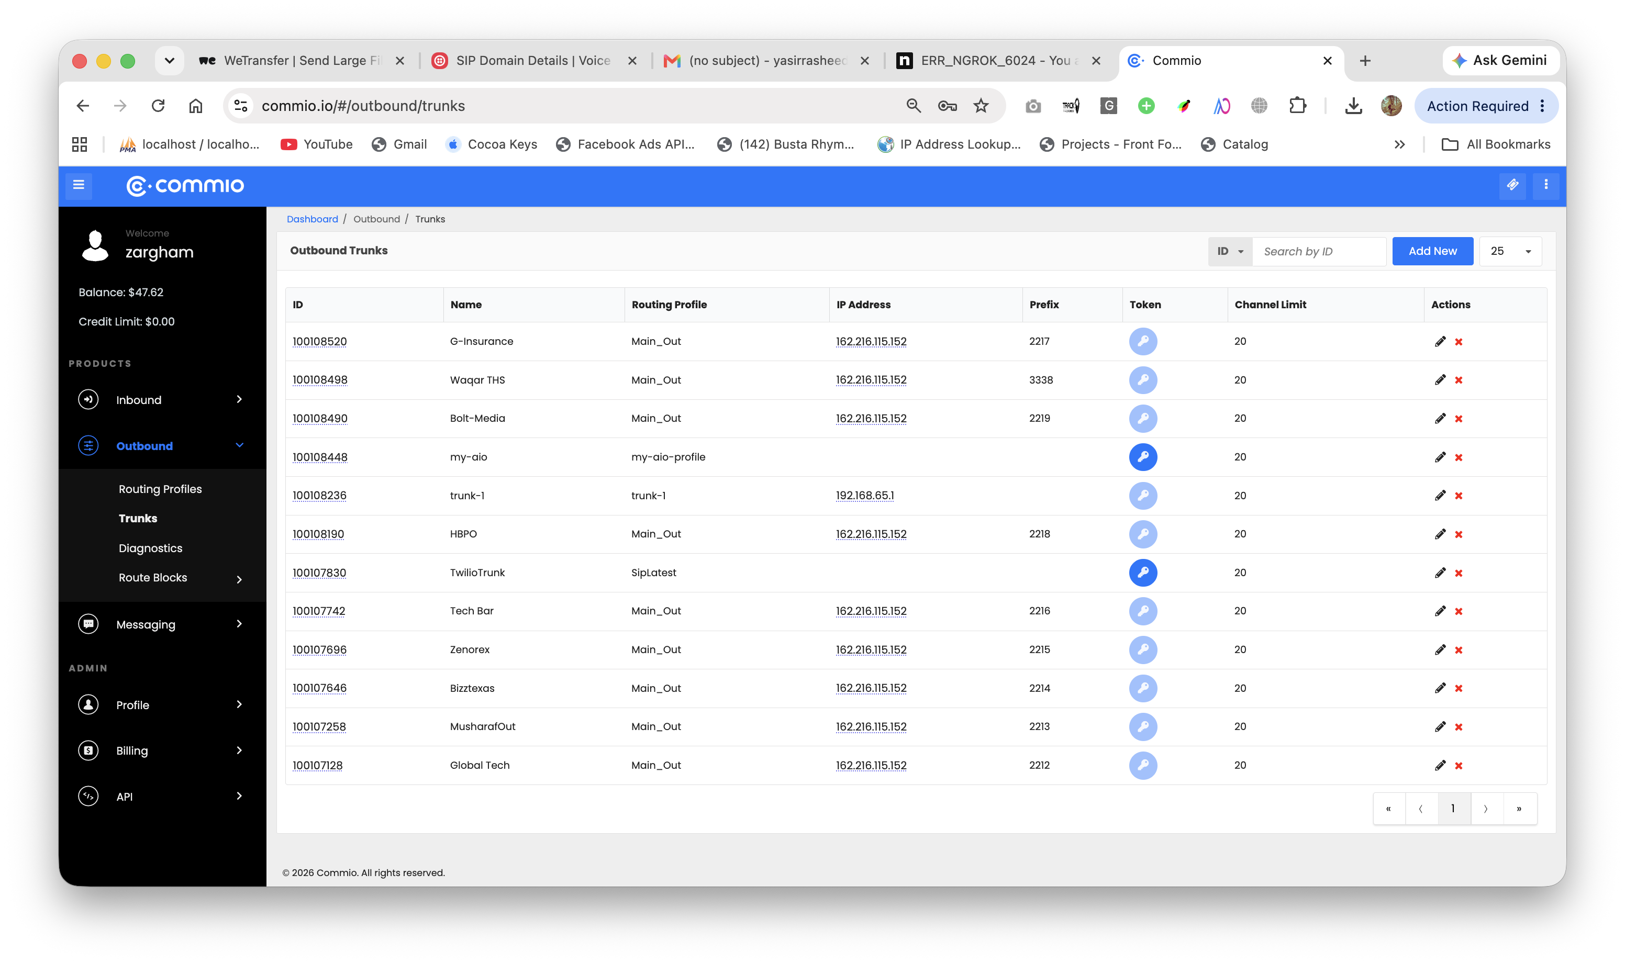Switch to SIP Domain Details tab
This screenshot has height=964, width=1625.
[534, 60]
